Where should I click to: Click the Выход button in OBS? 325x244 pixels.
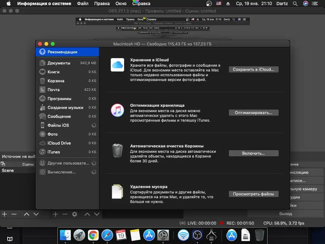pyautogui.click(x=286, y=214)
